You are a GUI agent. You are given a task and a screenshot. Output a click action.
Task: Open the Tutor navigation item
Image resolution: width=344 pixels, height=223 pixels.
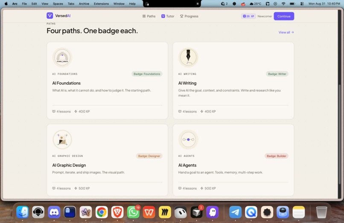click(168, 16)
